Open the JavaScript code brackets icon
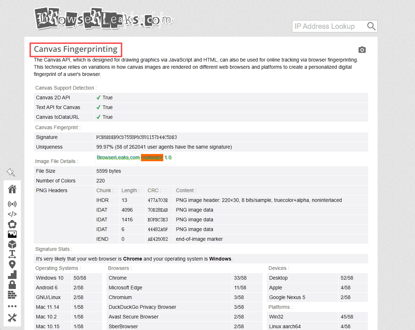The height and width of the screenshot is (330, 415). (12, 214)
